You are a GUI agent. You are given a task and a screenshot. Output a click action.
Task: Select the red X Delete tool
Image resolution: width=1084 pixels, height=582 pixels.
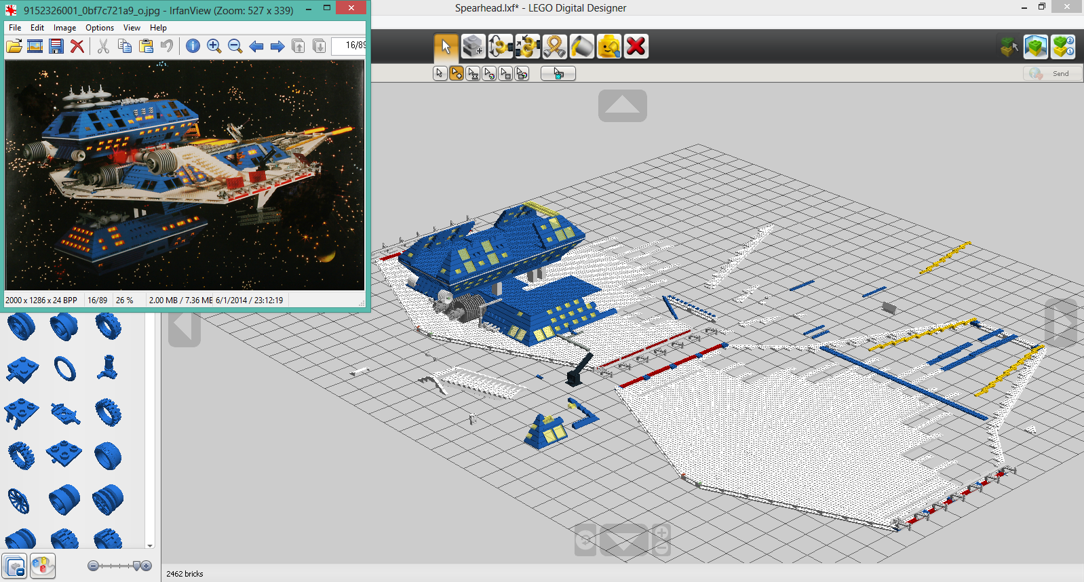(x=636, y=47)
